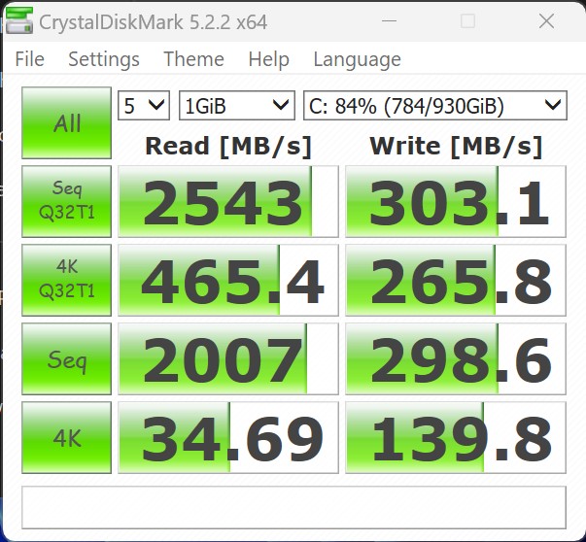Open the Help menu

tap(269, 59)
